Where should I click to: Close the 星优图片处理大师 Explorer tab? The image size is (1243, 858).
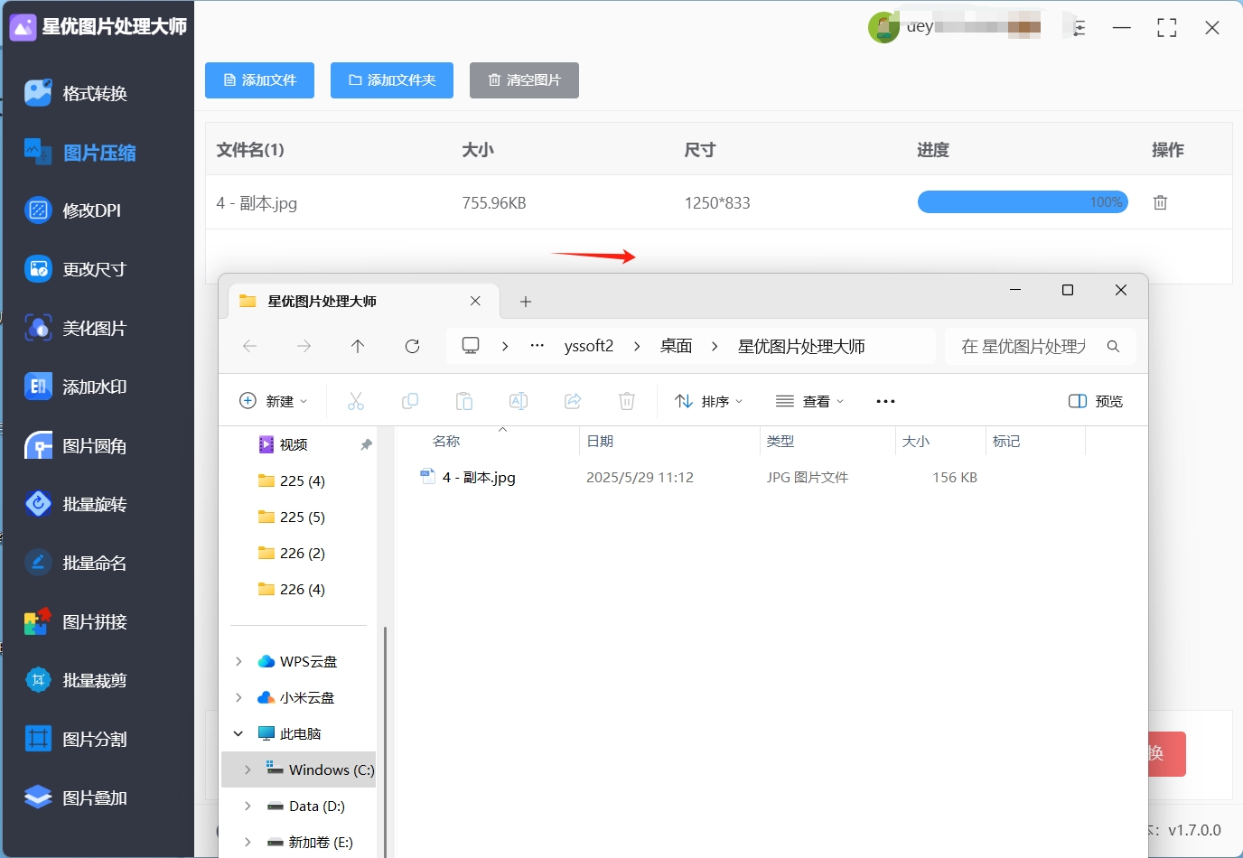475,301
